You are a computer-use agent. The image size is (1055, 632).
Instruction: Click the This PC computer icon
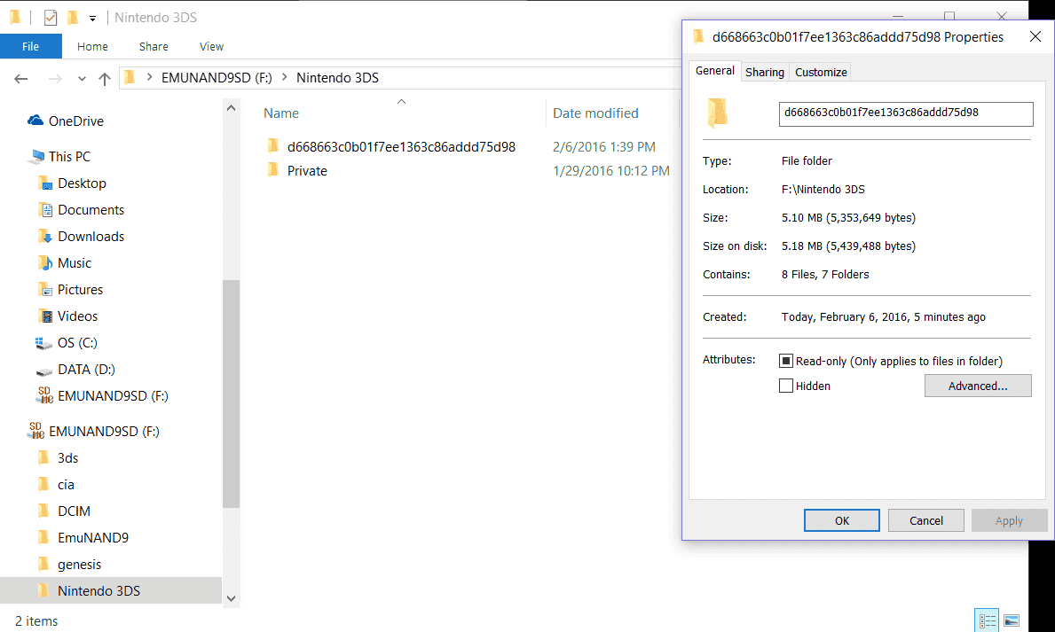click(x=35, y=157)
